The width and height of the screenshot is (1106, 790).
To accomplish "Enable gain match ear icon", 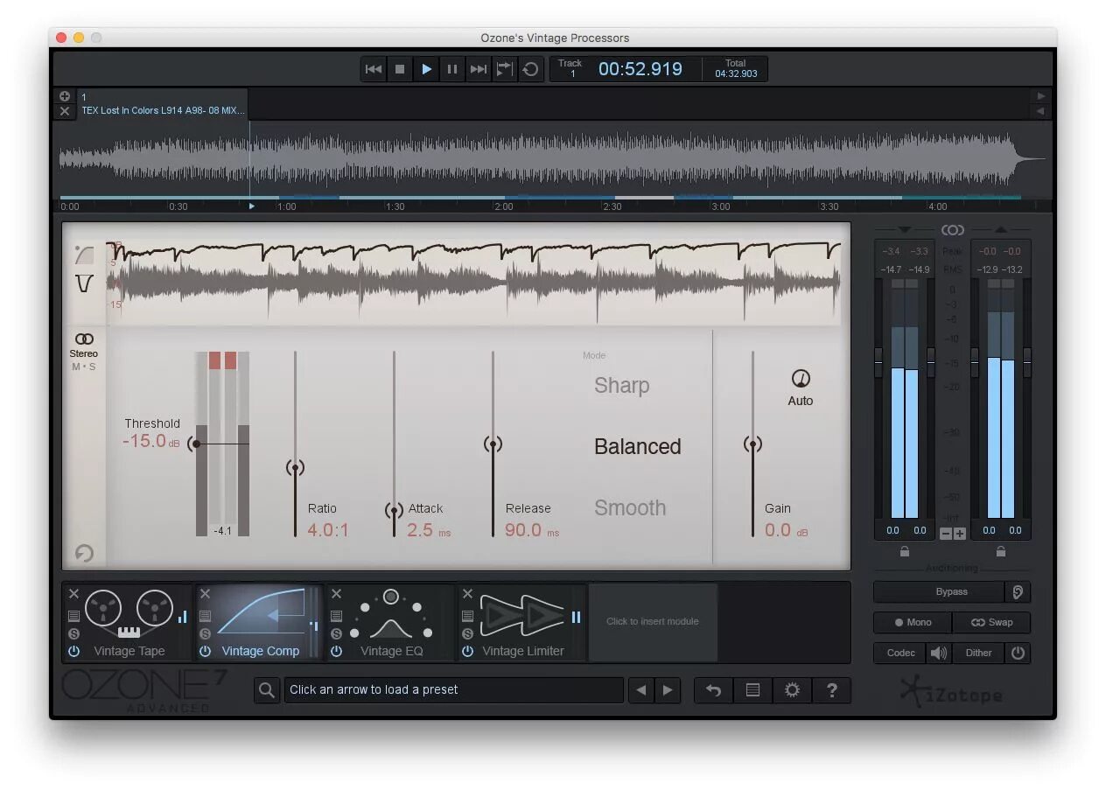I will pos(1018,592).
